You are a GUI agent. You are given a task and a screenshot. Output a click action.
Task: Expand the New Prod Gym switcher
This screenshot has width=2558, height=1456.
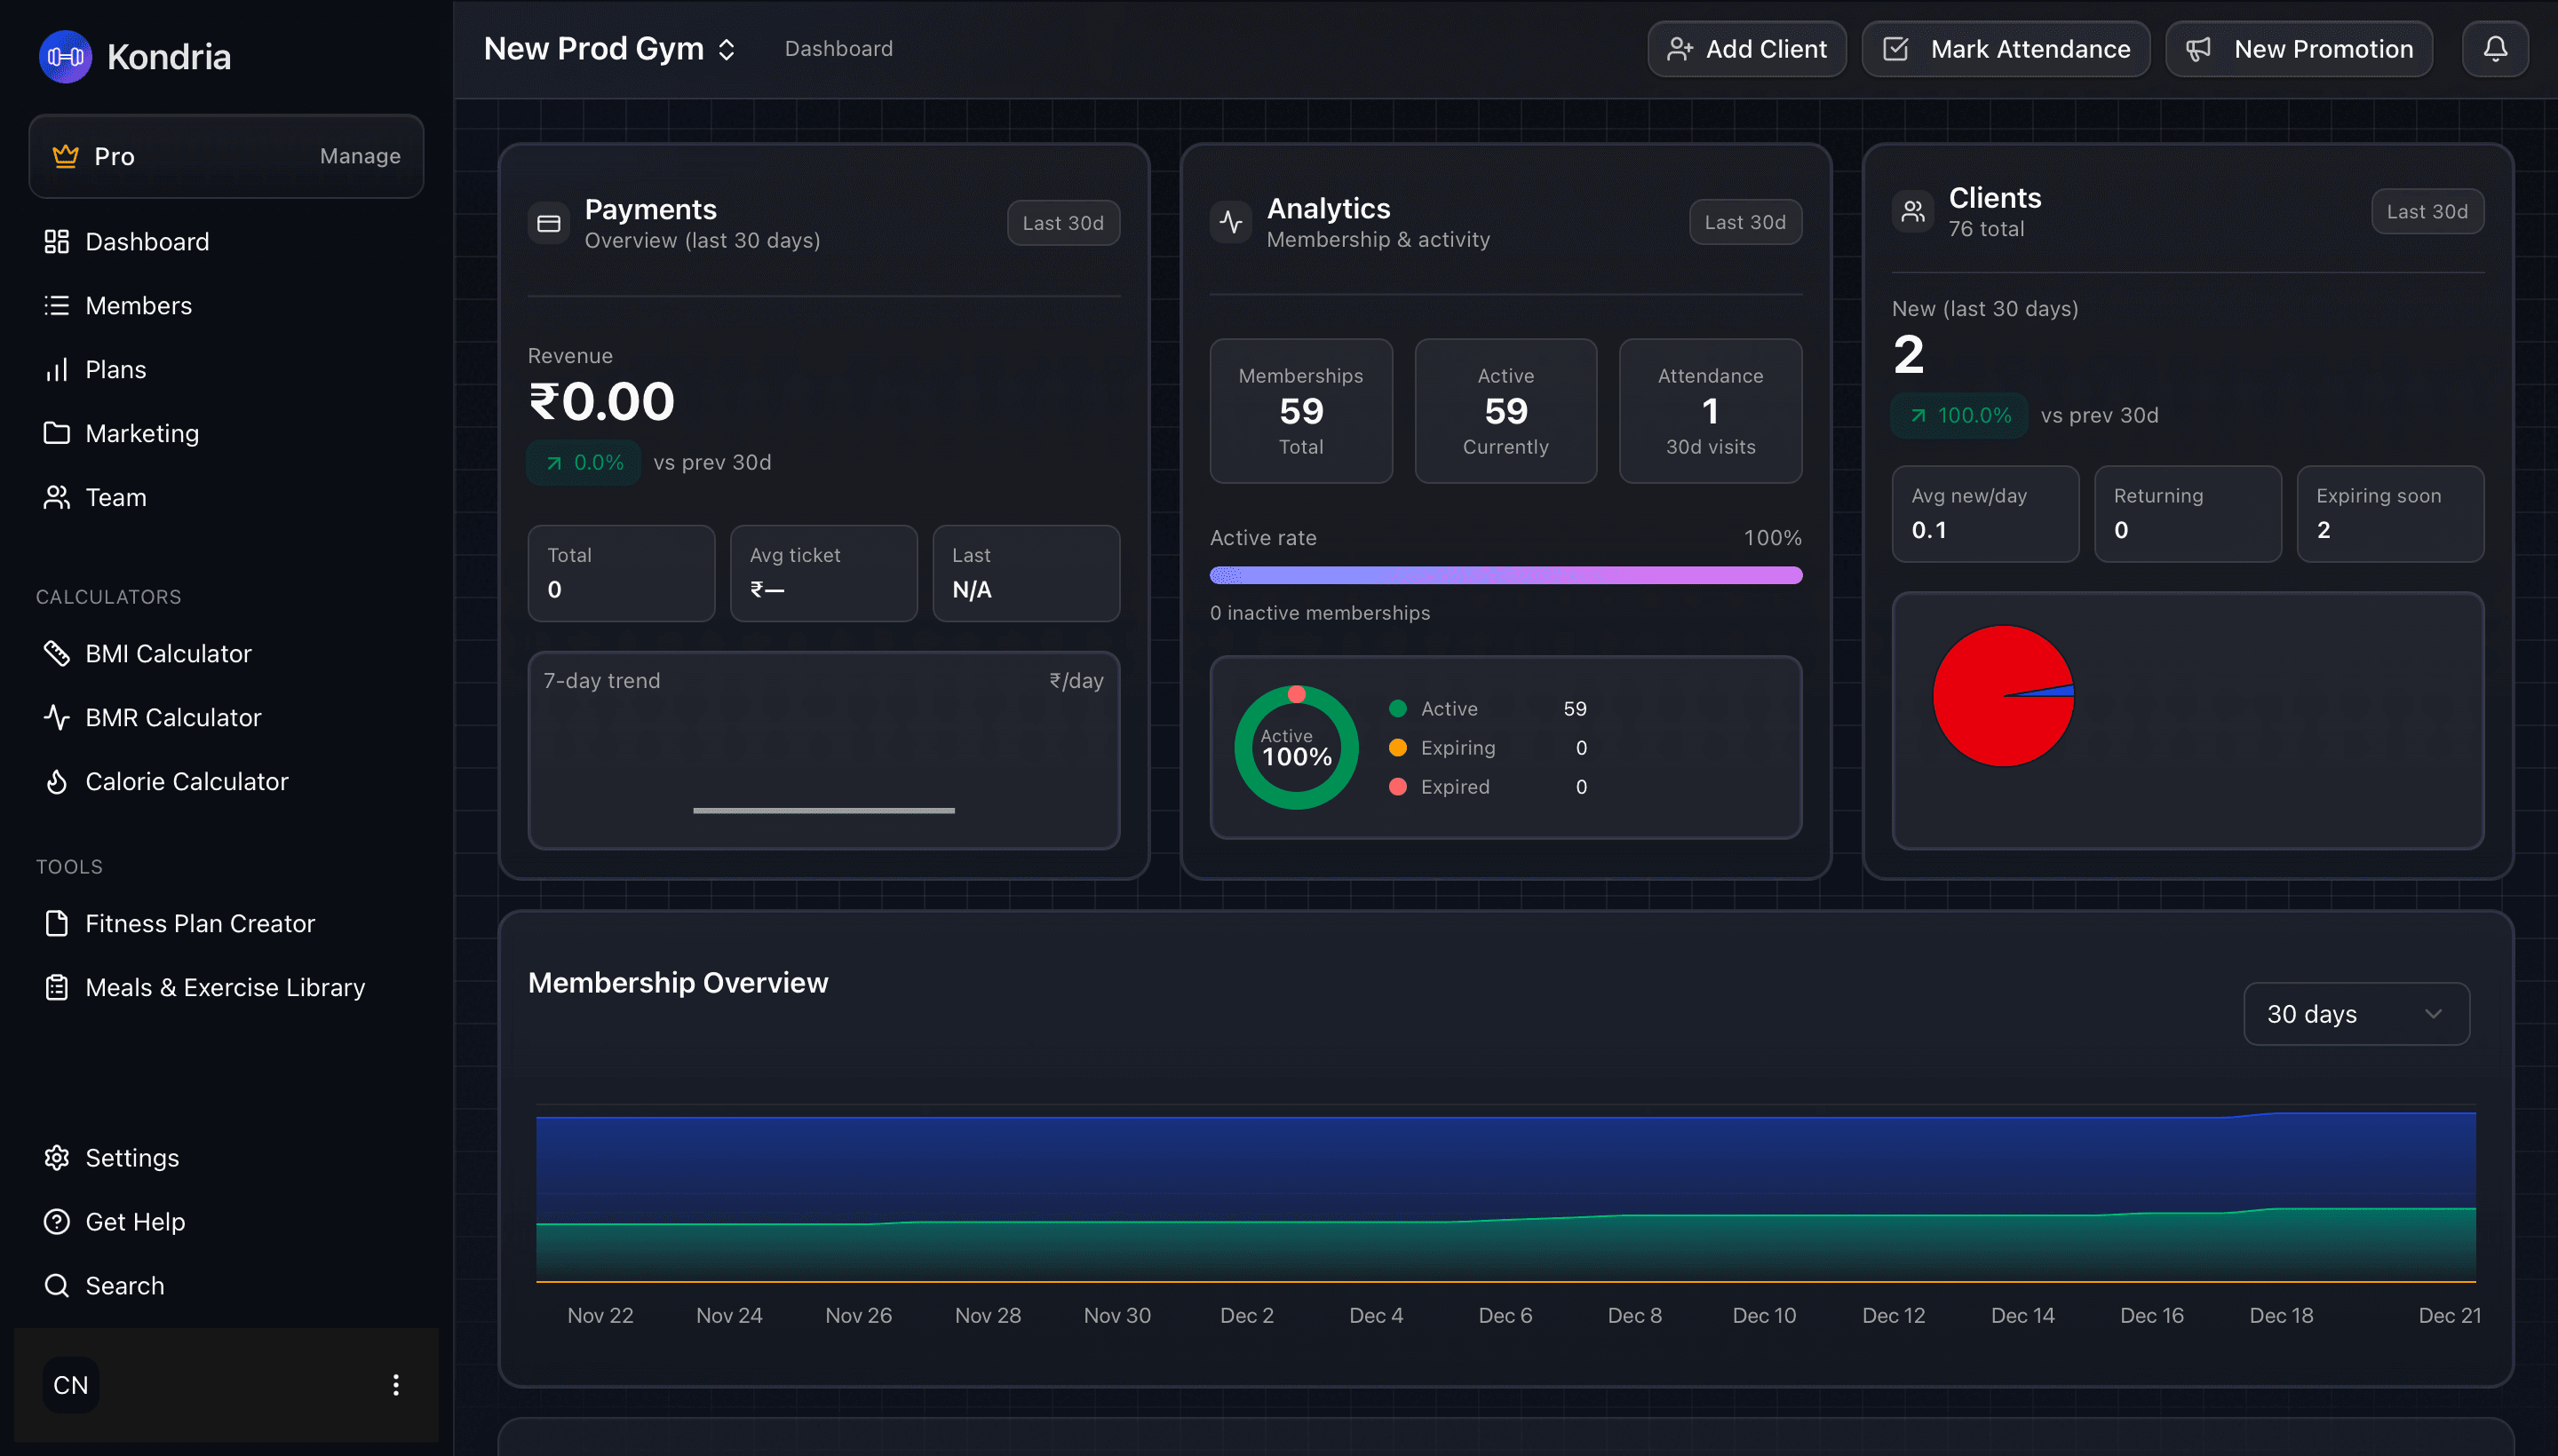(610, 49)
